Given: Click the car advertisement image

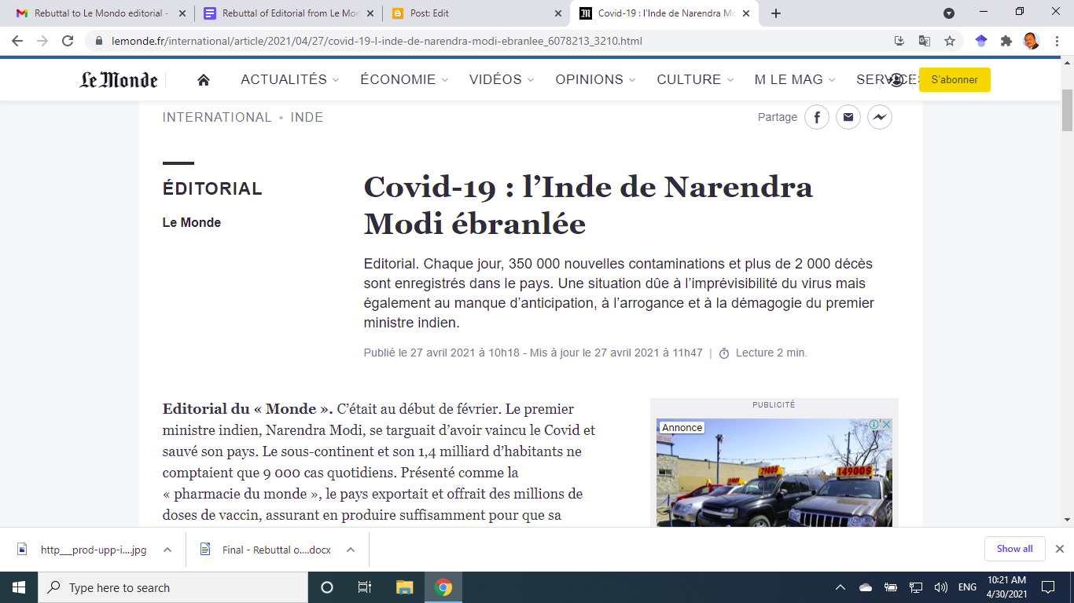Looking at the screenshot, I should [x=774, y=473].
